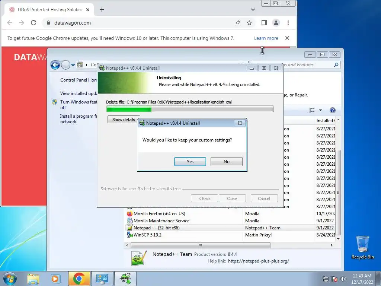Open the taskbar clock and date
Image resolution: width=381 pixels, height=286 pixels.
pyautogui.click(x=362, y=279)
